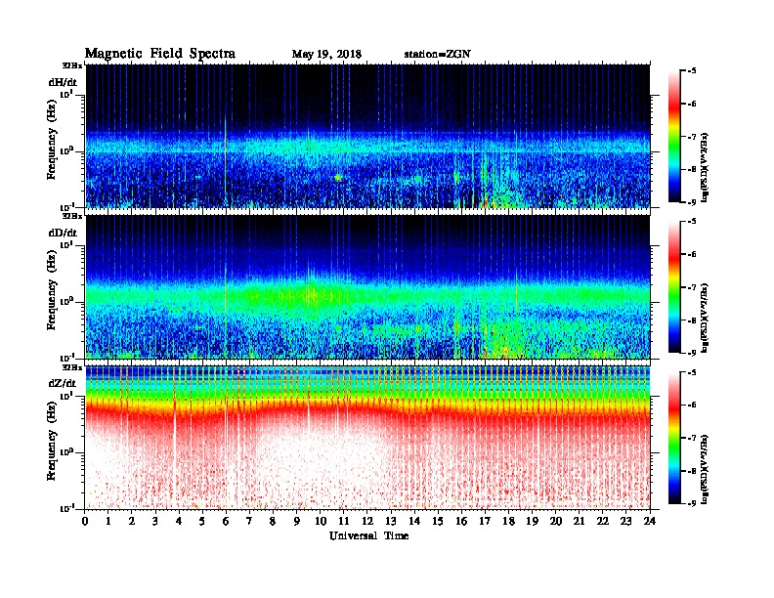The height and width of the screenshot is (598, 774).
Task: Click hour tick label 17 on time axis
Action: point(486,522)
